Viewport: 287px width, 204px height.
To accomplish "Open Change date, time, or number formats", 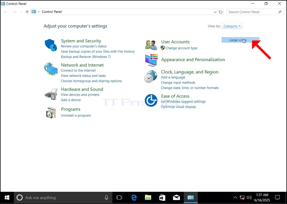I will tap(190, 88).
